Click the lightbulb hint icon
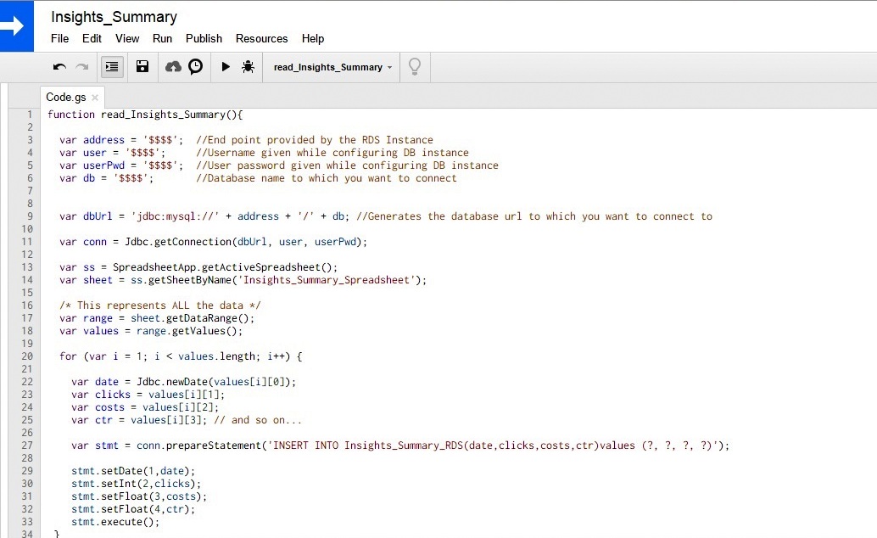 click(x=415, y=66)
